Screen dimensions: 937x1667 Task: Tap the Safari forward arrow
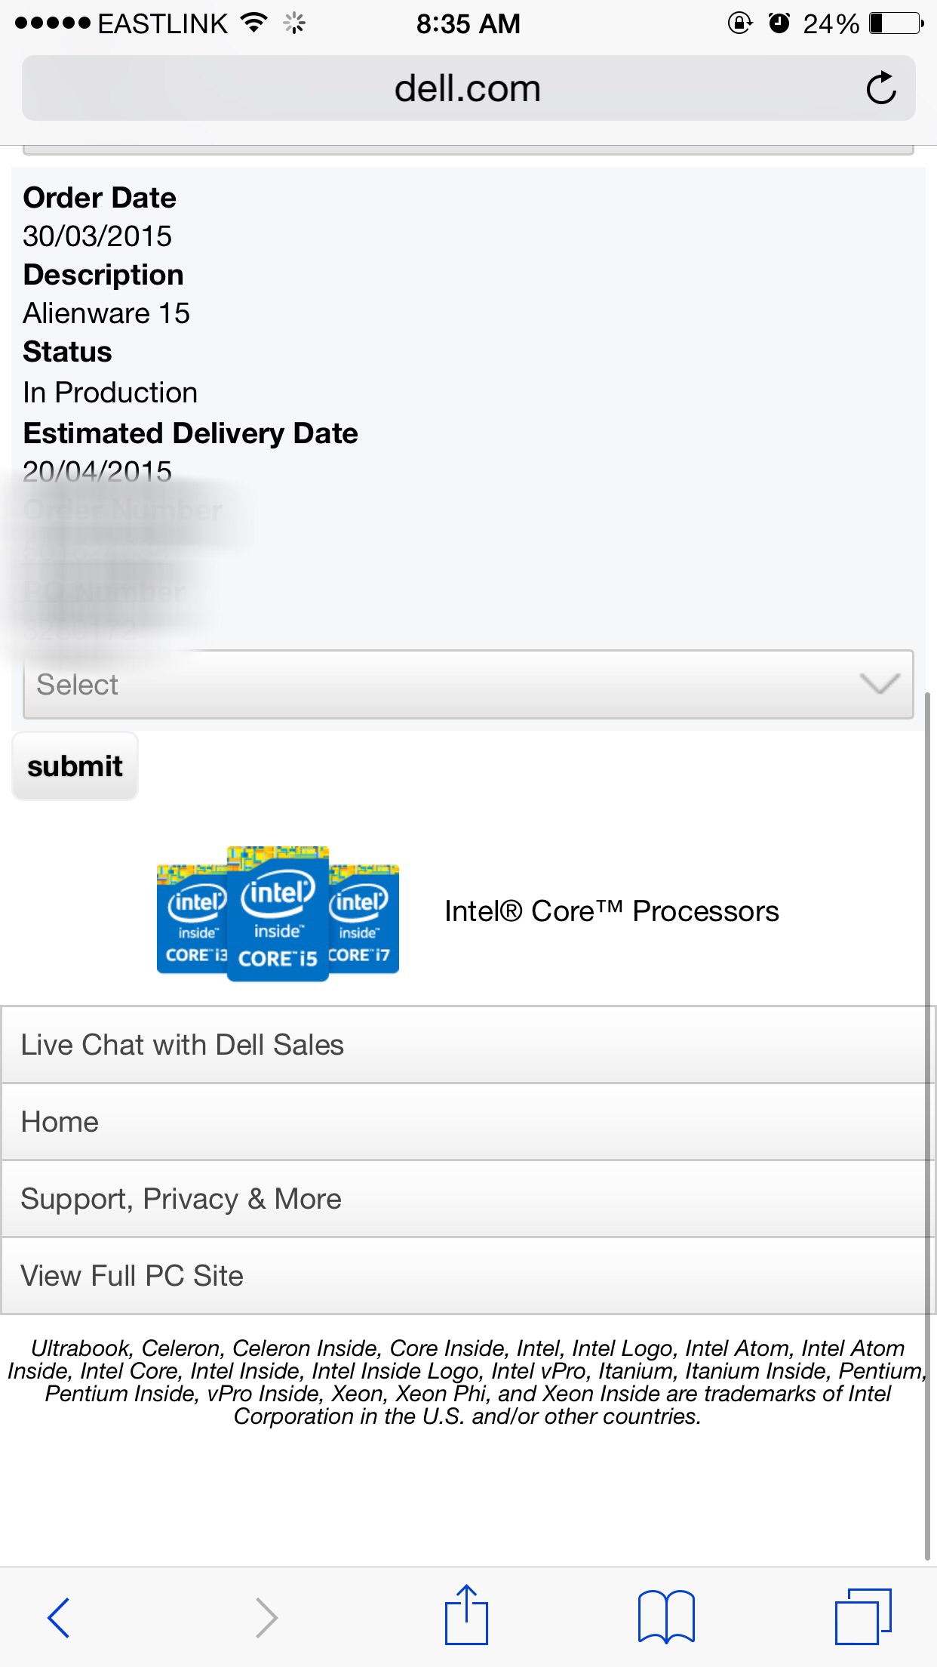pos(266,1617)
